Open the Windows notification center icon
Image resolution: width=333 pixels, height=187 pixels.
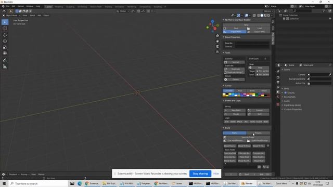(327, 183)
